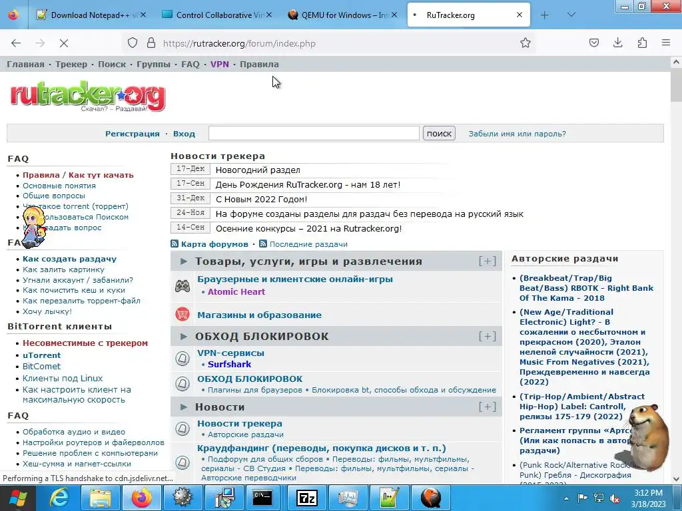682x511 pixels.
Task: Open the Surfshark link
Action: point(229,364)
